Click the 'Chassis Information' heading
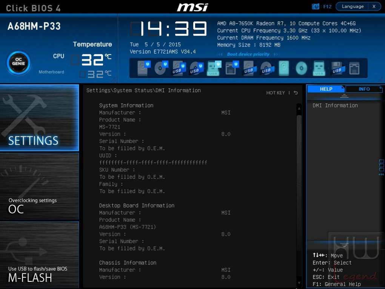The height and width of the screenshot is (289, 385). point(128,263)
